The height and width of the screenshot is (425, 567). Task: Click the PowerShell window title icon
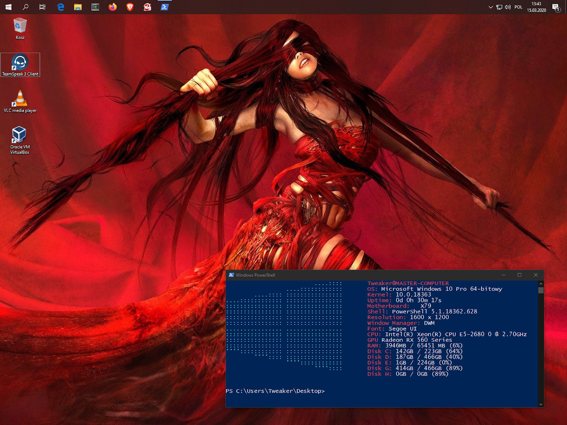pos(231,275)
